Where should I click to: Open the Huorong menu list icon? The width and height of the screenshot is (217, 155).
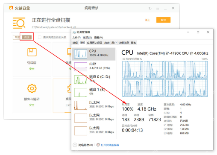coord(158,8)
